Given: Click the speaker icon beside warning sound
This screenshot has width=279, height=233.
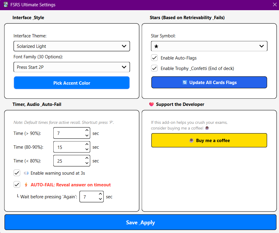Looking at the screenshot, I should coord(26,173).
